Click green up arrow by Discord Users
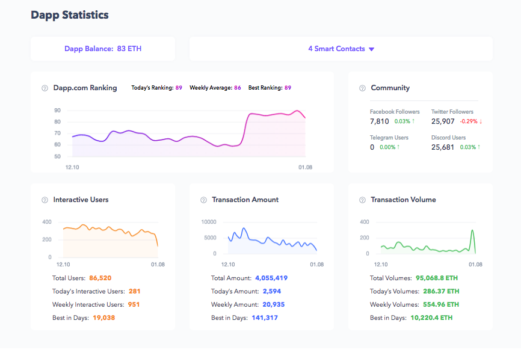This screenshot has height=350, width=521. pyautogui.click(x=479, y=147)
